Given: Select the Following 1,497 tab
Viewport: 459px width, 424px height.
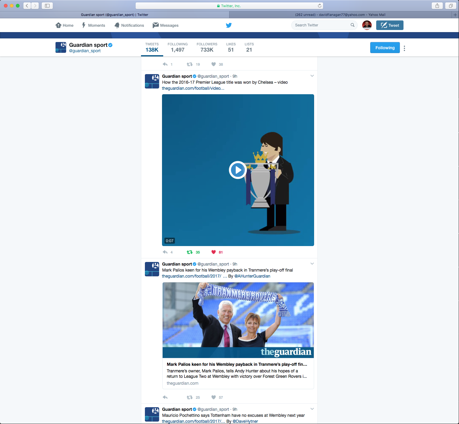Looking at the screenshot, I should (178, 47).
